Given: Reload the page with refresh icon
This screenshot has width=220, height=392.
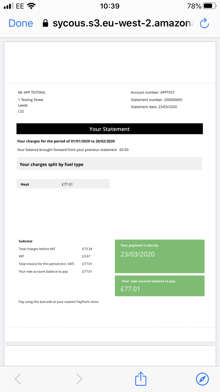Looking at the screenshot, I should (x=204, y=23).
